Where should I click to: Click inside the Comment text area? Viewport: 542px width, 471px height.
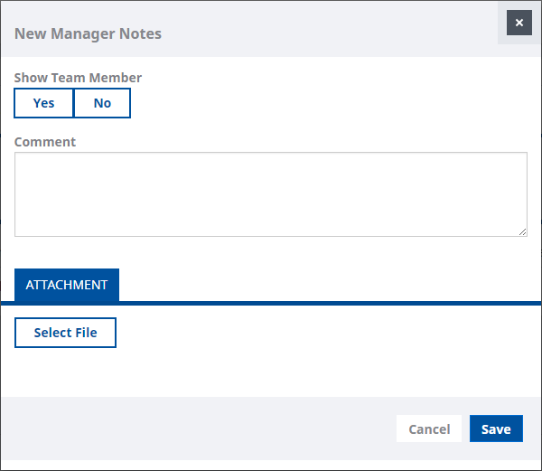tap(271, 194)
